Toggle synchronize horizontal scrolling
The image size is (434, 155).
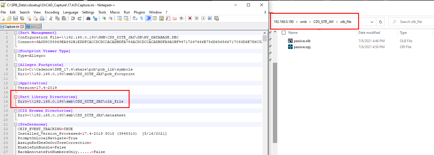coord(126,18)
